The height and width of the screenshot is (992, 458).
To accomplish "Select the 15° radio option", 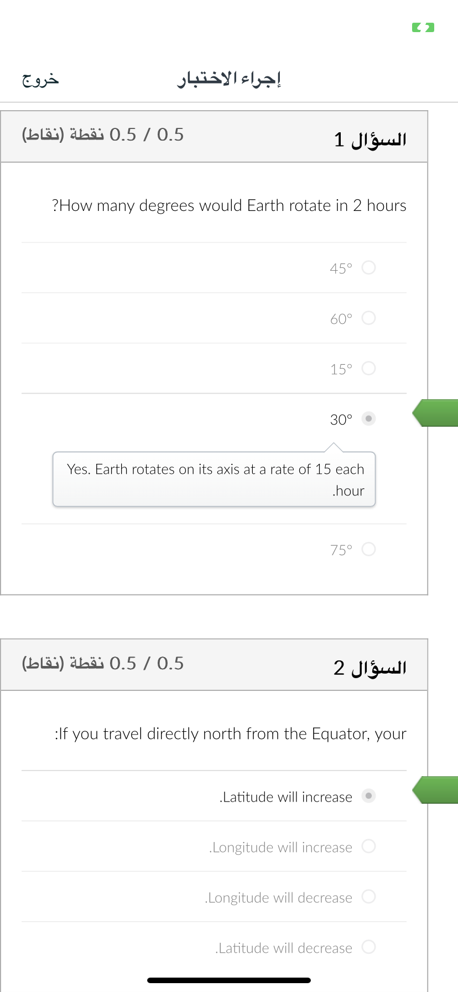I will [368, 369].
